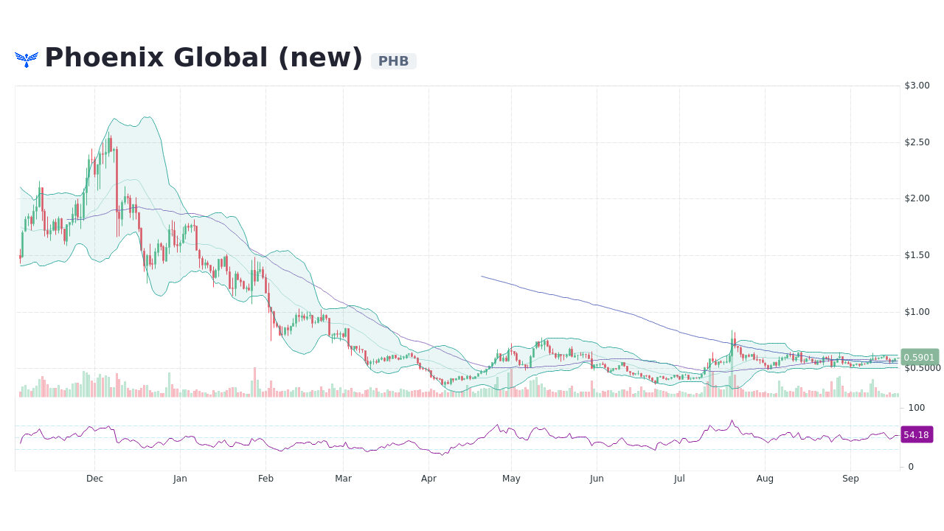Select the Jul date axis label
The image size is (944, 531).
click(x=679, y=479)
